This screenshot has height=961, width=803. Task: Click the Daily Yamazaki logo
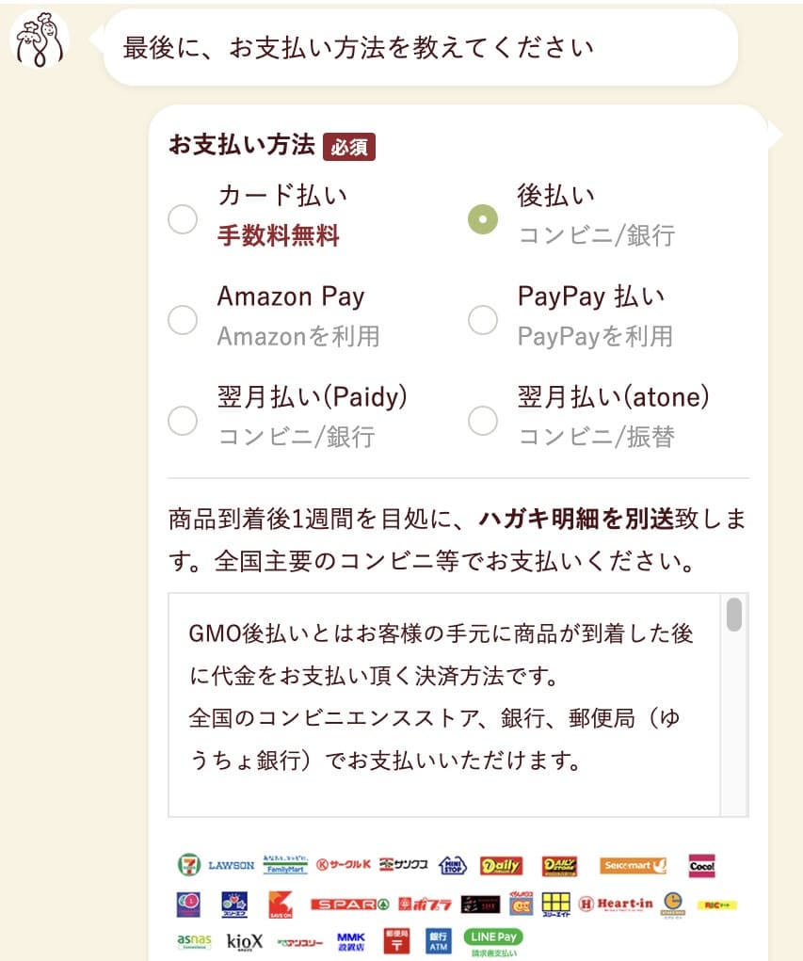coord(501,865)
